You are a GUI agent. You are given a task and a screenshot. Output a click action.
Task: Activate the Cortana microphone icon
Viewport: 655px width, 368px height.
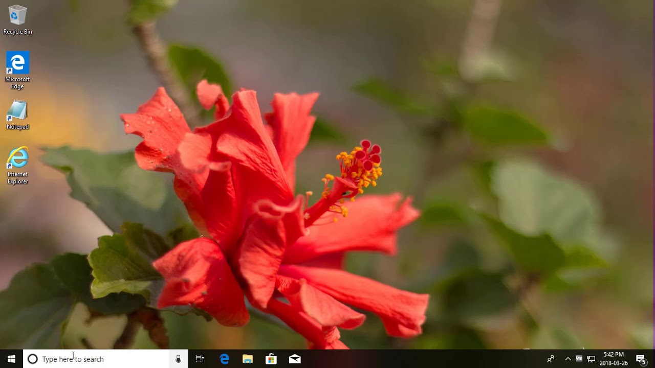click(178, 359)
